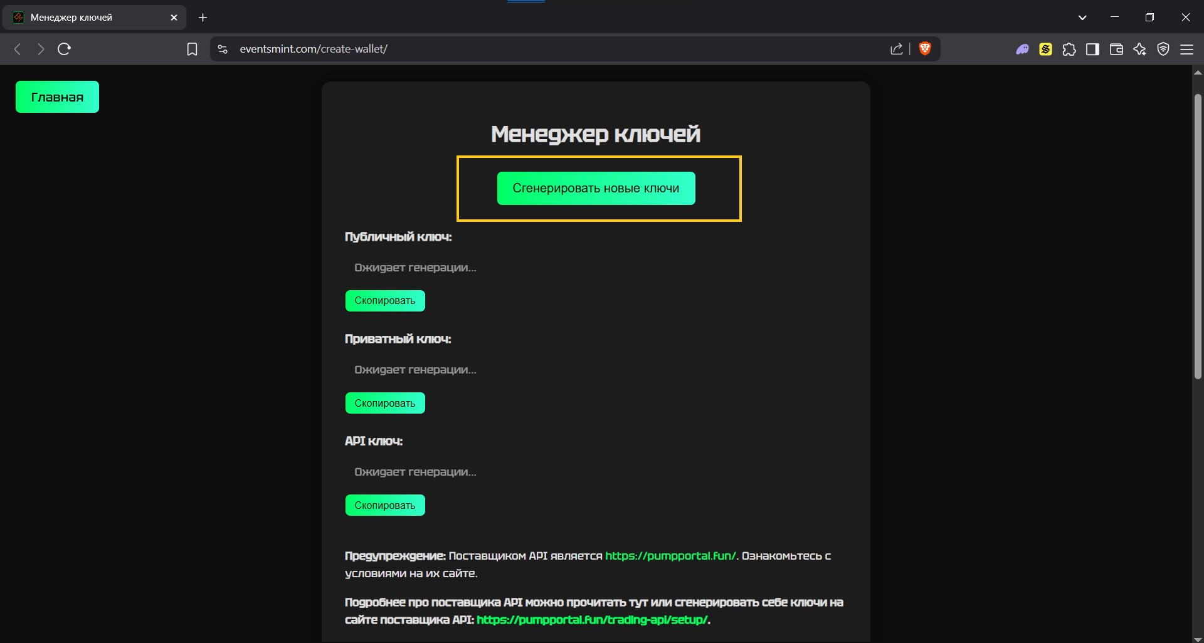1204x643 pixels.
Task: Expand the tab search dropdown arrow
Action: coord(1082,18)
